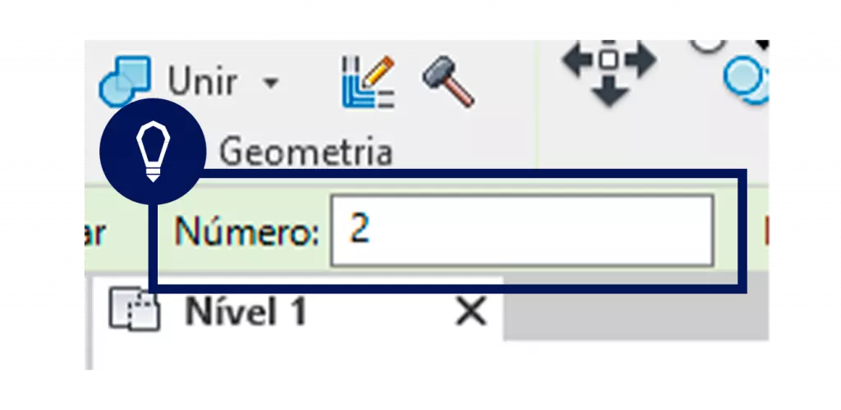Screen dimensions: 841x410
Task: Click the Geometria panel title
Action: point(306,152)
